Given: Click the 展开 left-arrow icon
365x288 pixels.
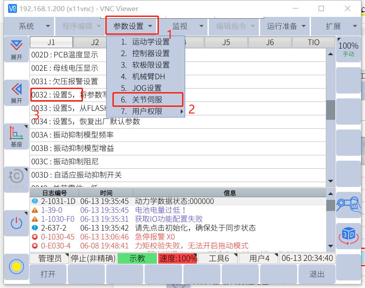Looking at the screenshot, I should [x=17, y=93].
